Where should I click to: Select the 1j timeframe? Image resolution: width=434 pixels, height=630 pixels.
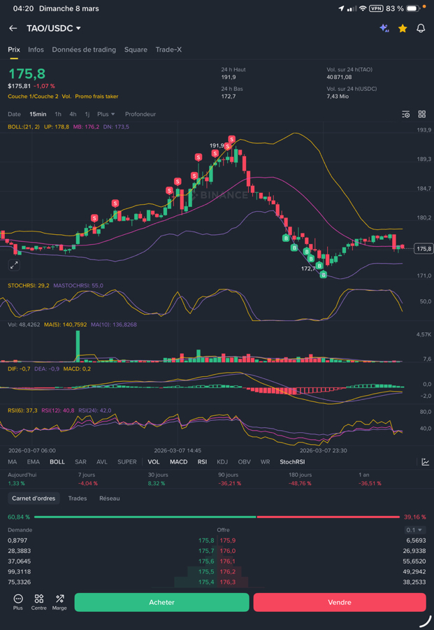[87, 114]
